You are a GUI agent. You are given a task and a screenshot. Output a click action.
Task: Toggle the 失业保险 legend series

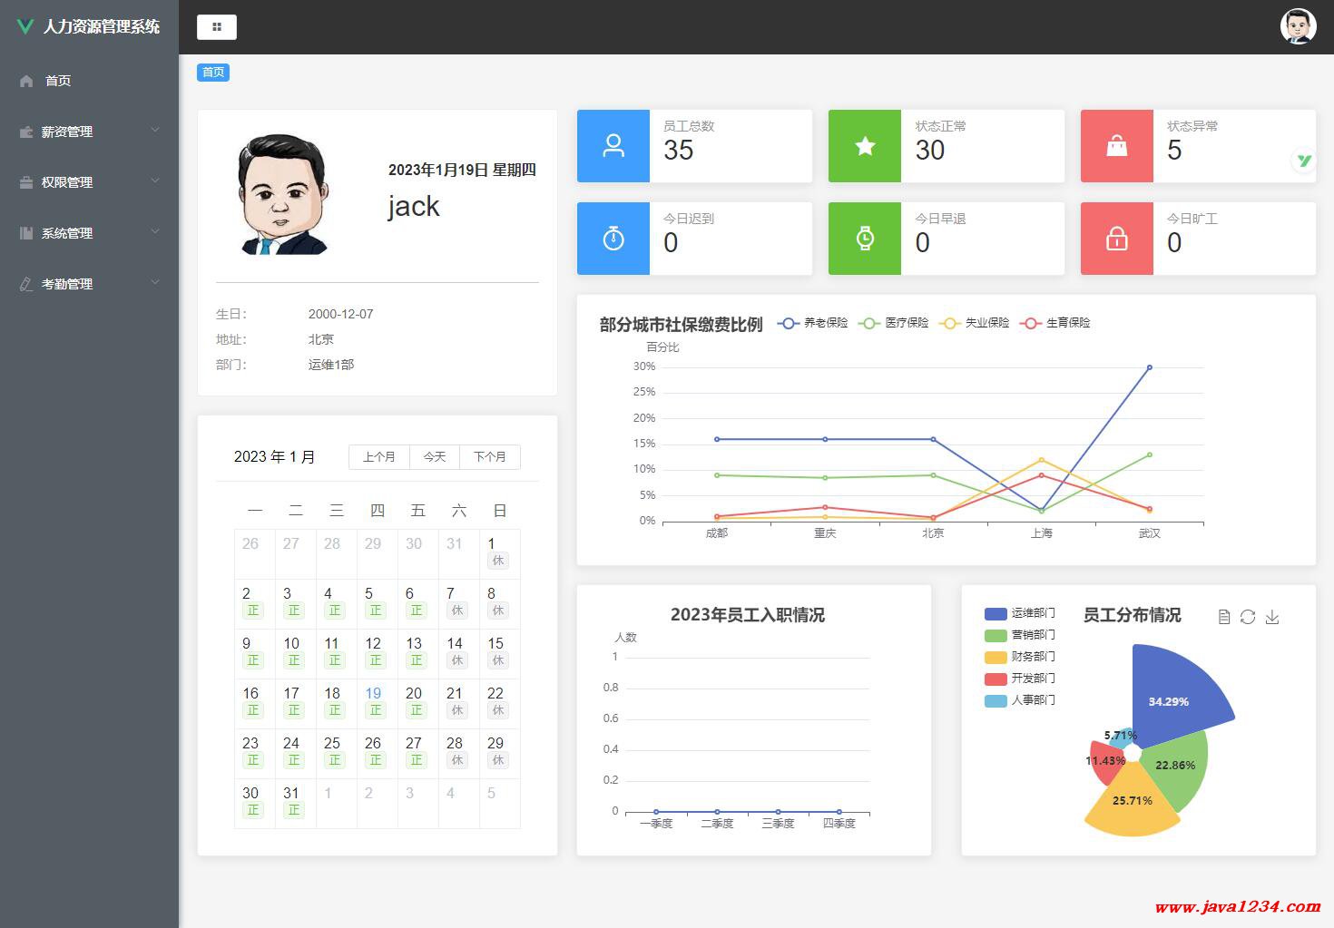click(x=976, y=323)
